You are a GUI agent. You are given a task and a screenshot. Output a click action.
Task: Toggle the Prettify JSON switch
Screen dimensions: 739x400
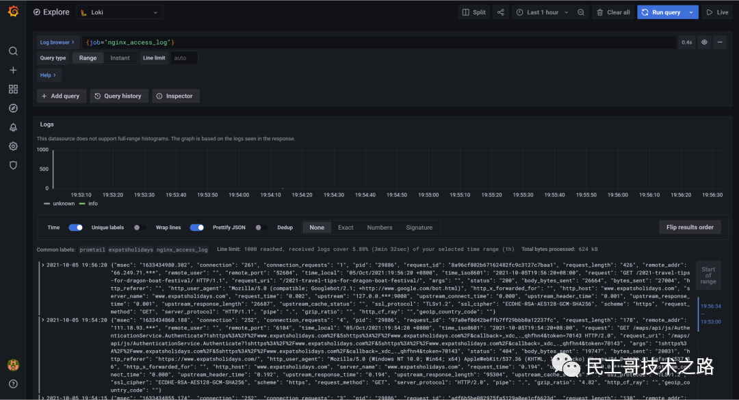tap(261, 228)
